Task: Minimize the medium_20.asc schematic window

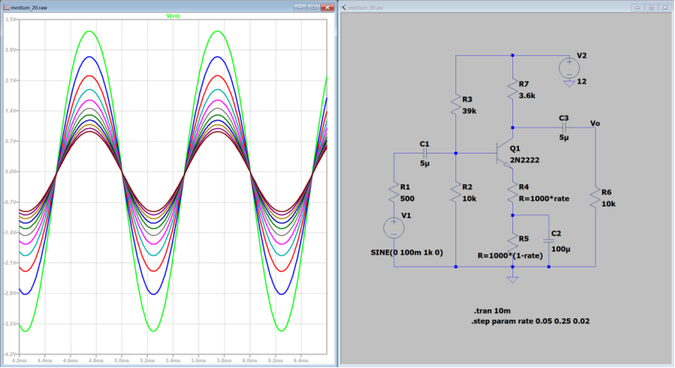Action: (x=638, y=7)
